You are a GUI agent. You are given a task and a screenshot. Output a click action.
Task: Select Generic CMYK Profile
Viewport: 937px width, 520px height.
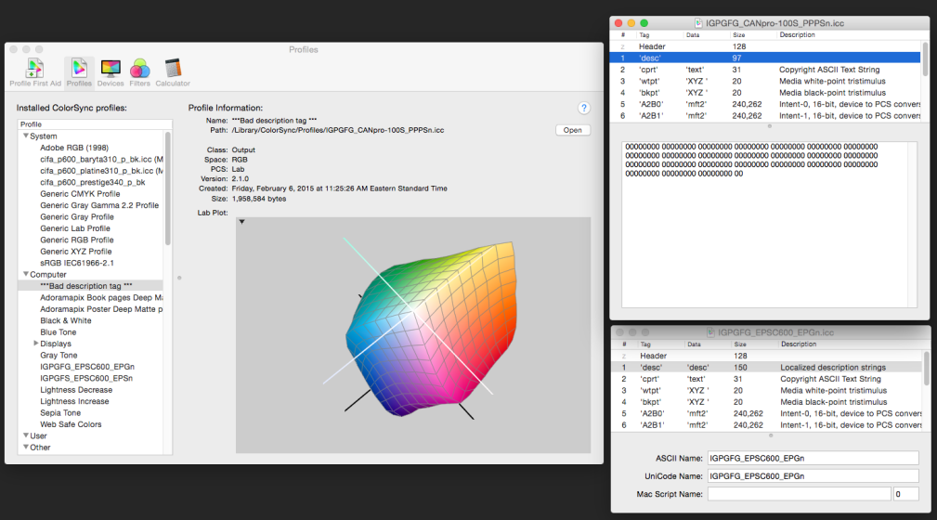coord(80,194)
